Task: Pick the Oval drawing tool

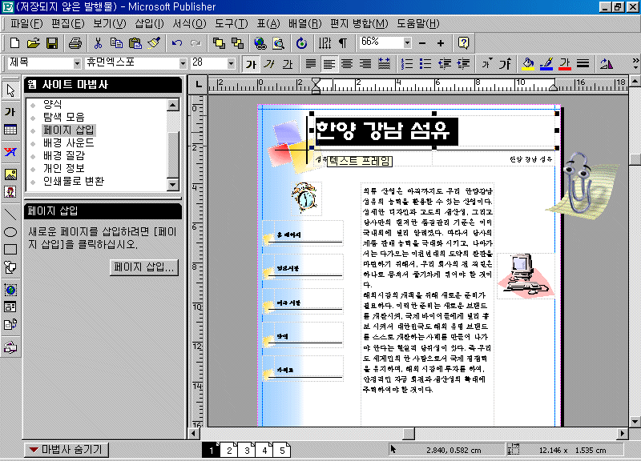Action: (x=10, y=231)
